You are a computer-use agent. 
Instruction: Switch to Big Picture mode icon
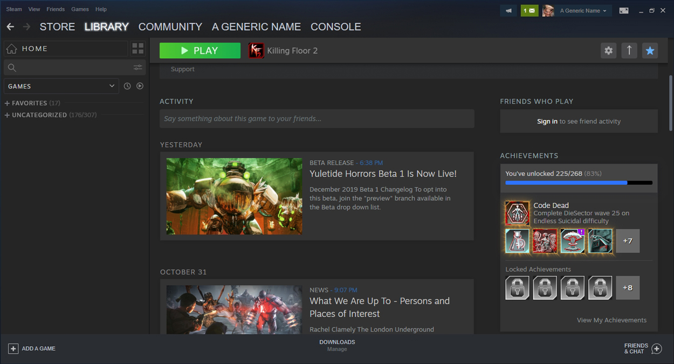pos(624,10)
